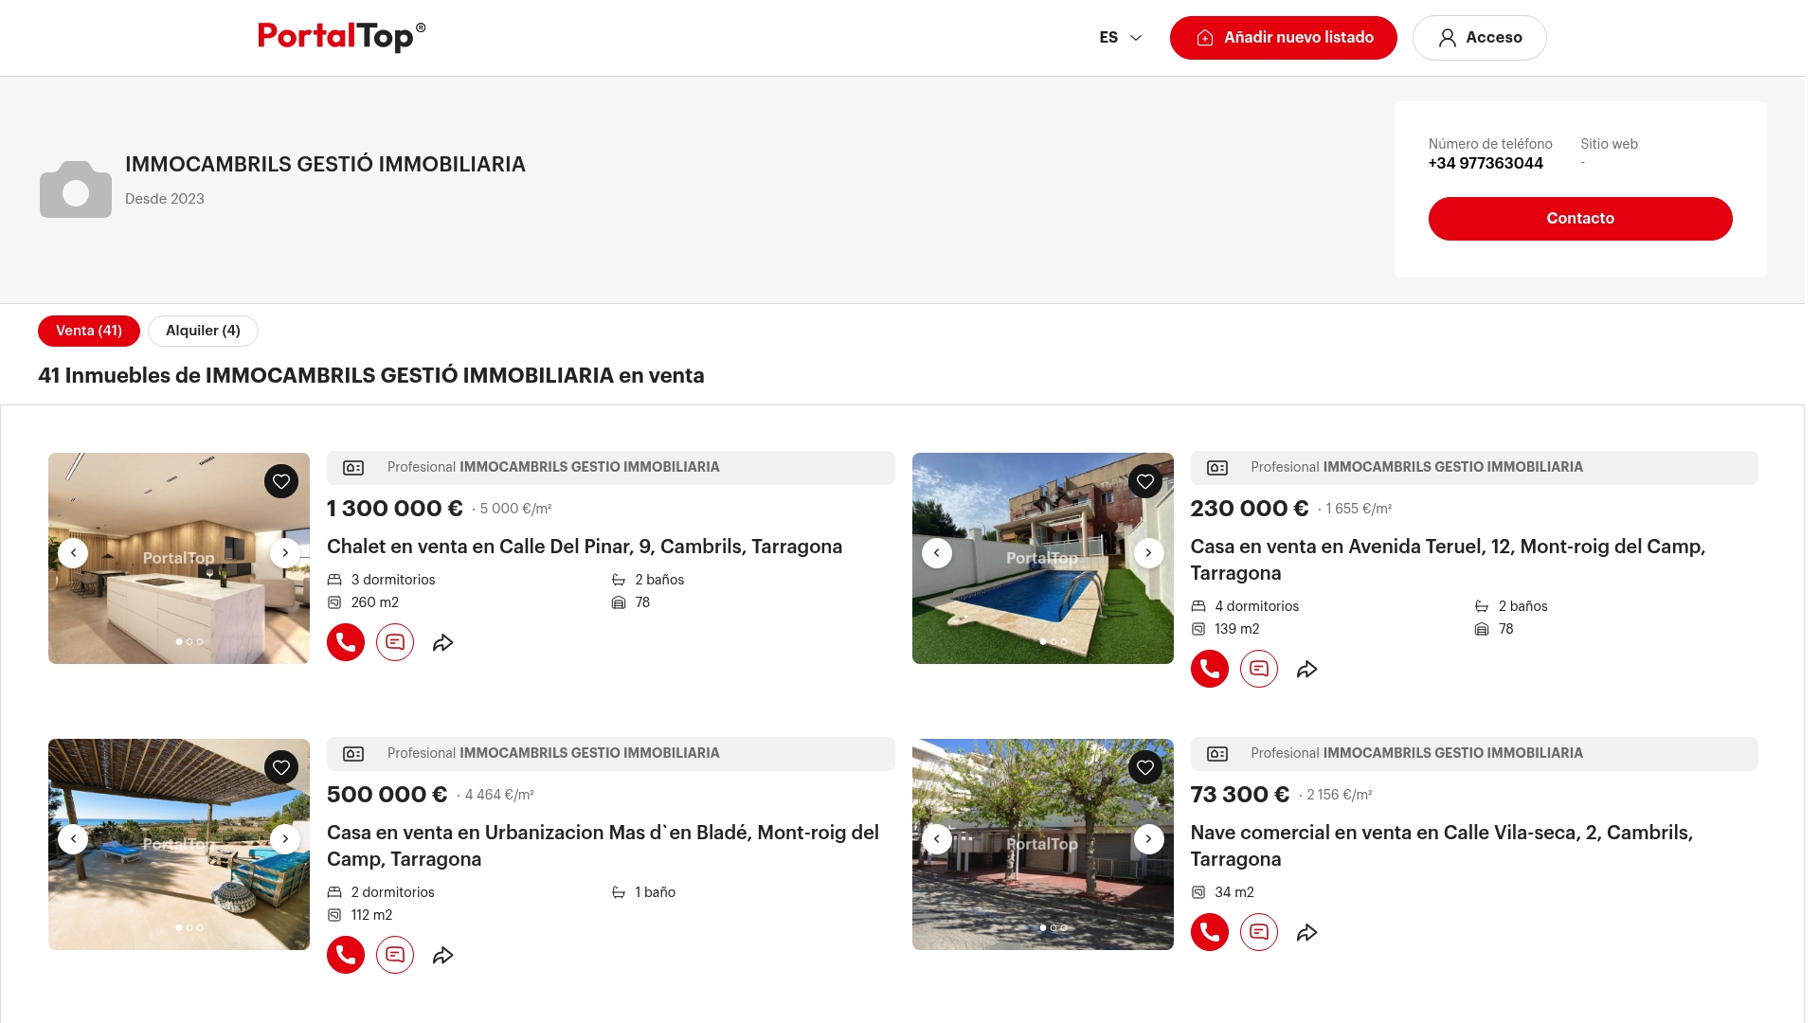Call about the Mas d'en Bladé house

tap(346, 955)
